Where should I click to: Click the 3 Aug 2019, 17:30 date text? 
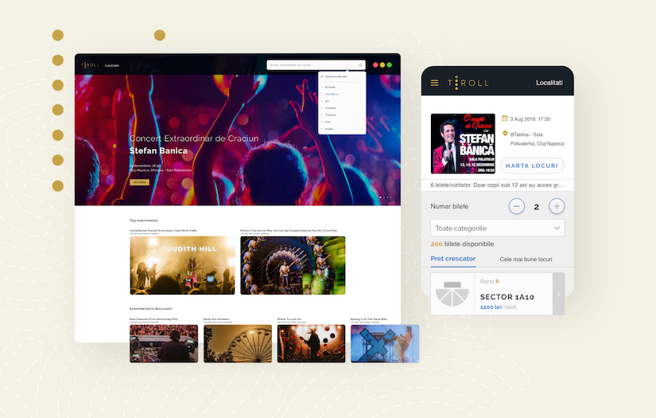tap(530, 119)
